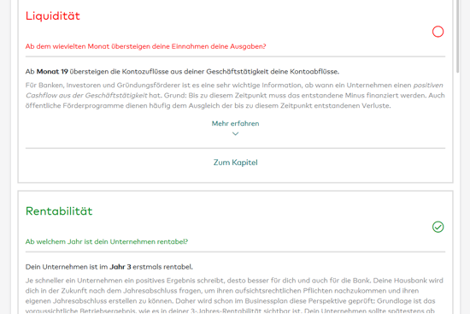Click the page's vertical scrollbar thumb
This screenshot has width=470, height=314.
458,36
